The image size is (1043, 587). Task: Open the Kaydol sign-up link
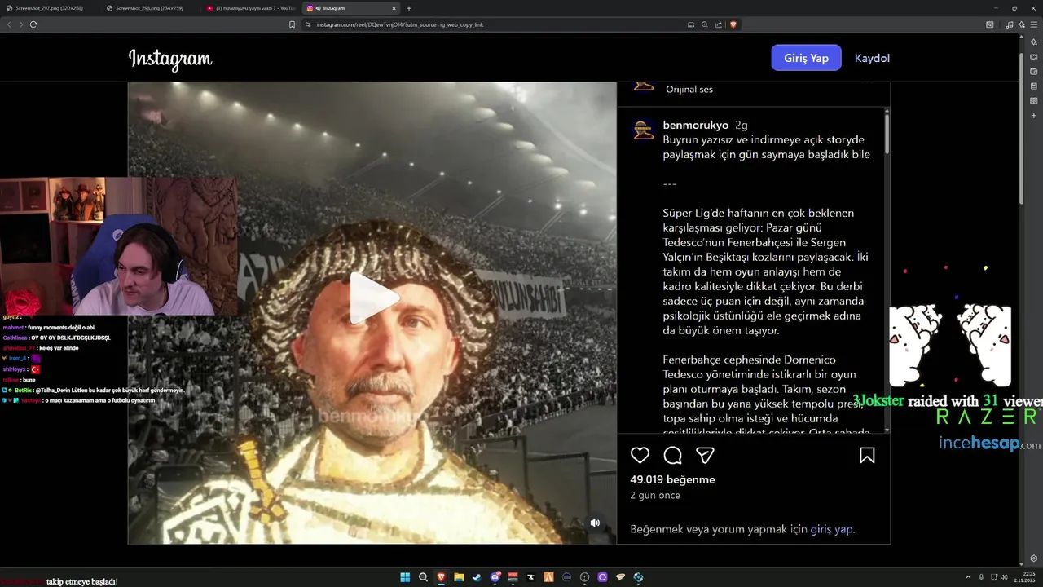[872, 58]
